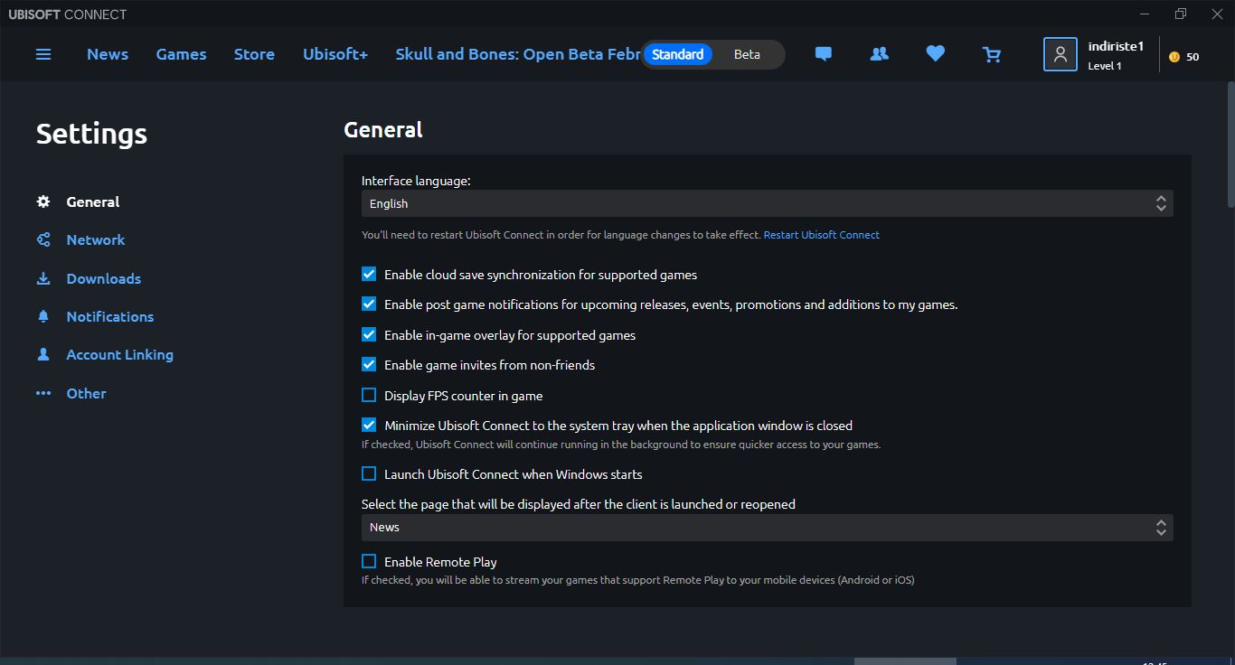Open the chat messages icon
The image size is (1235, 665).
point(823,54)
